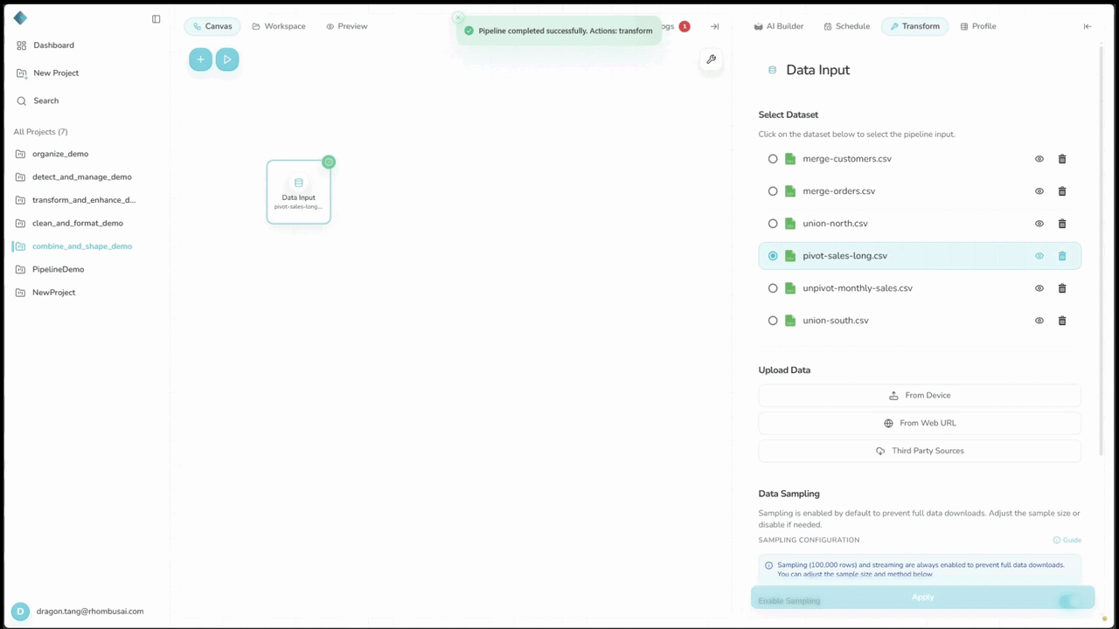Select unpivot-monthly-sales.csv radio button
This screenshot has height=629, width=1119.
773,288
